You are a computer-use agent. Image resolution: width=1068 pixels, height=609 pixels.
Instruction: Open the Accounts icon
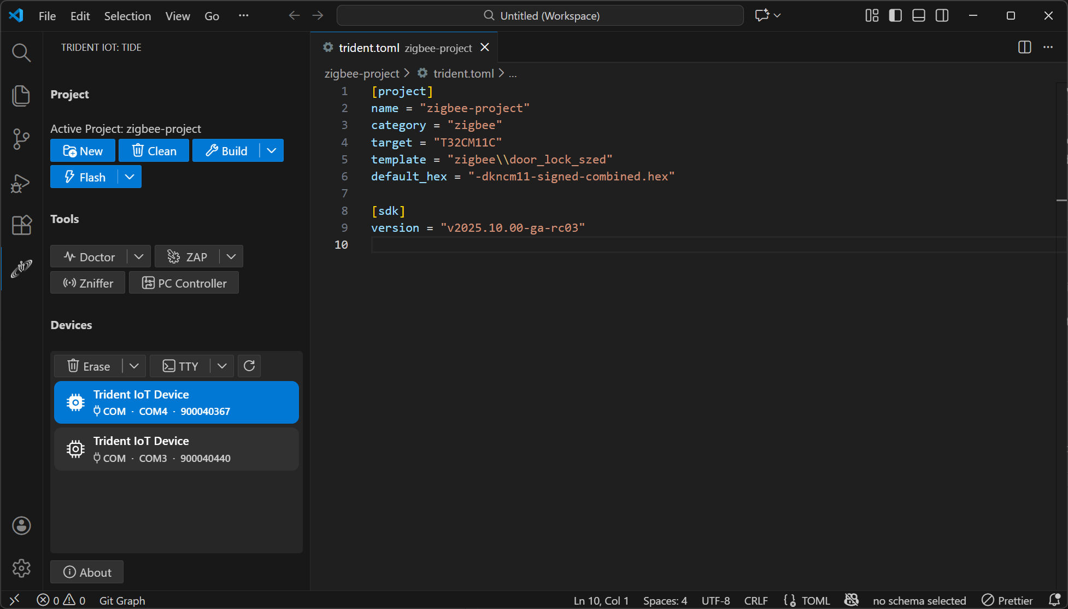click(21, 525)
